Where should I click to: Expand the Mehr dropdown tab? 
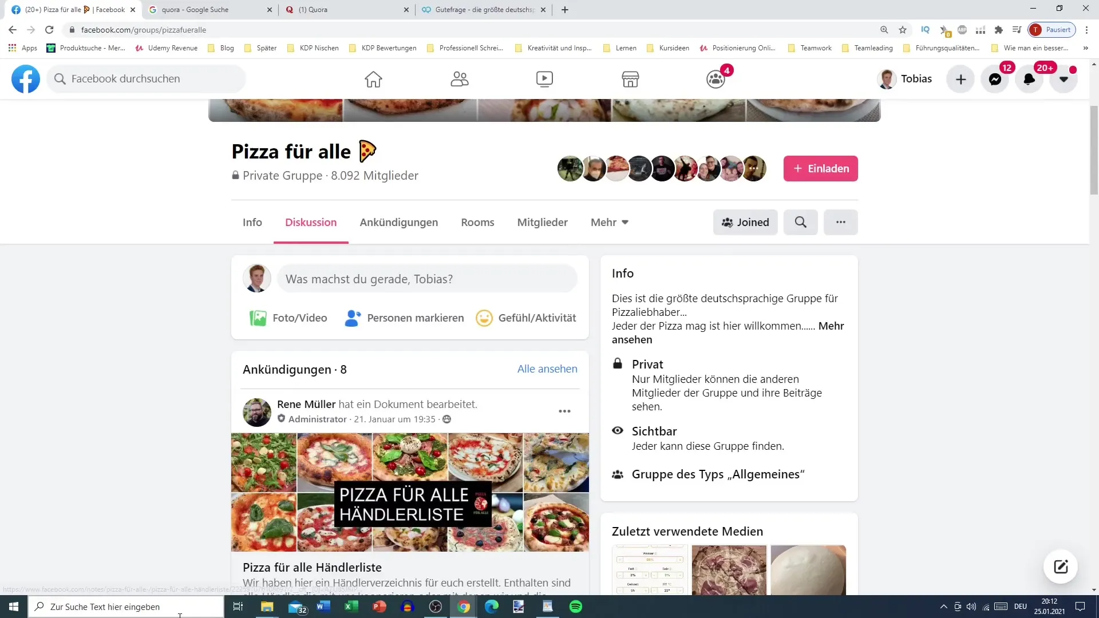(610, 222)
